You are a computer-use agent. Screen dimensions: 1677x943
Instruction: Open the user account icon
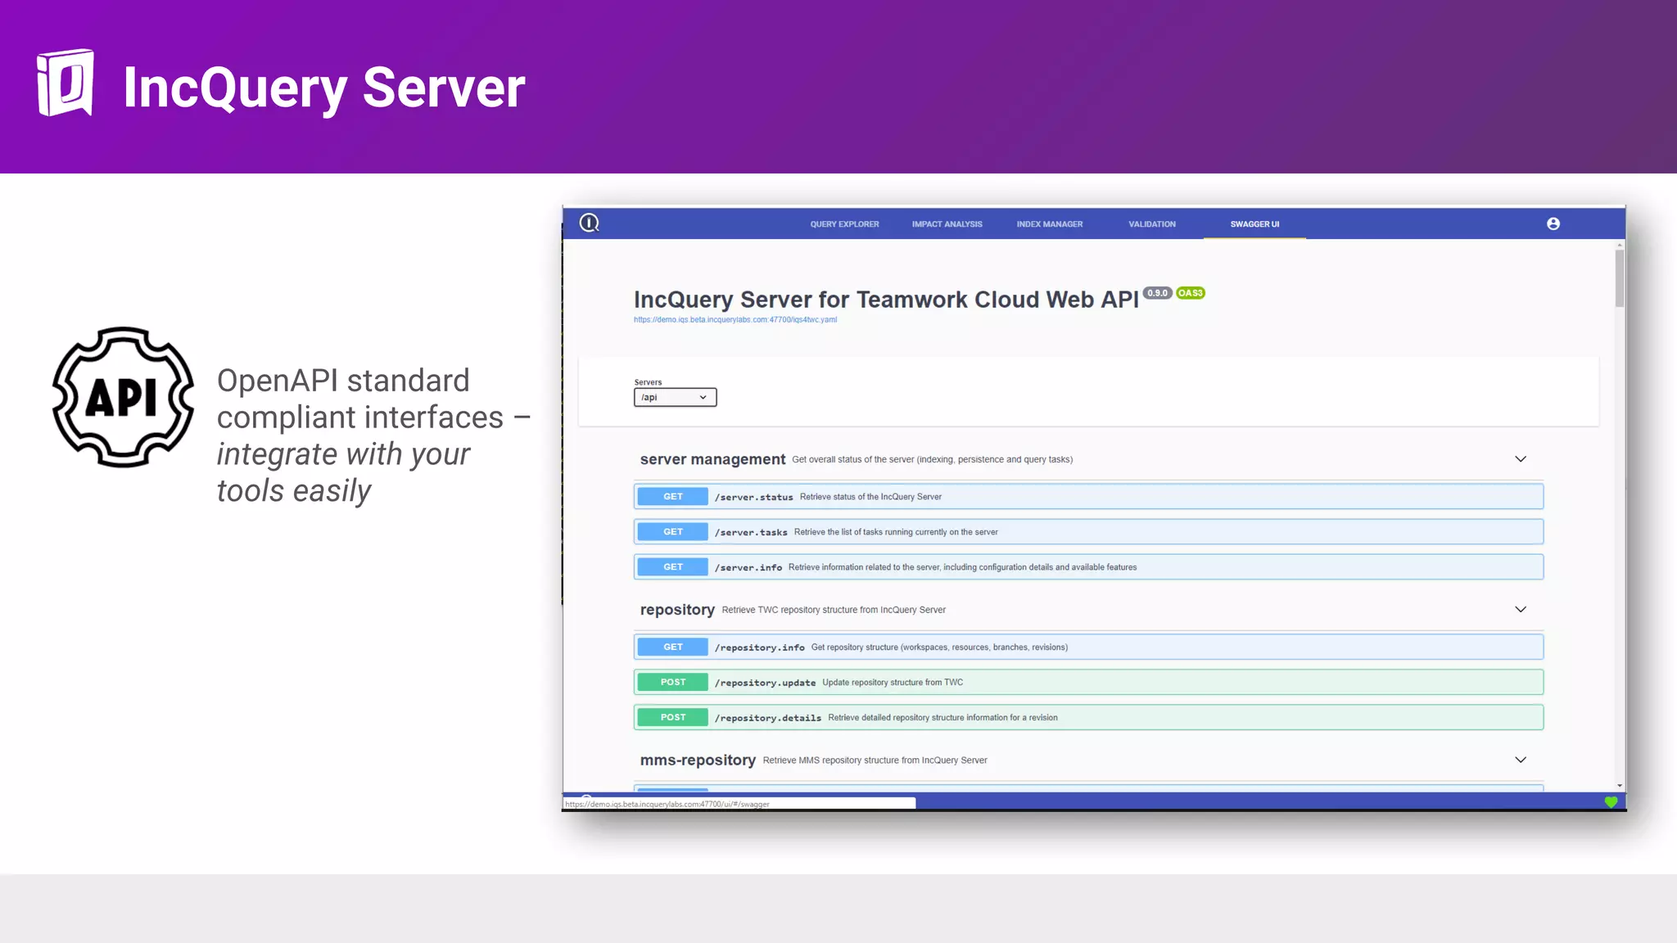pyautogui.click(x=1553, y=223)
